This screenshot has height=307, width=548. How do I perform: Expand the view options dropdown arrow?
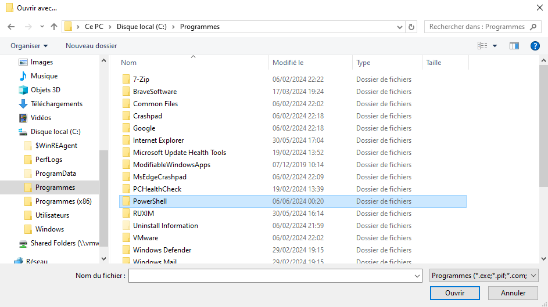(x=495, y=46)
